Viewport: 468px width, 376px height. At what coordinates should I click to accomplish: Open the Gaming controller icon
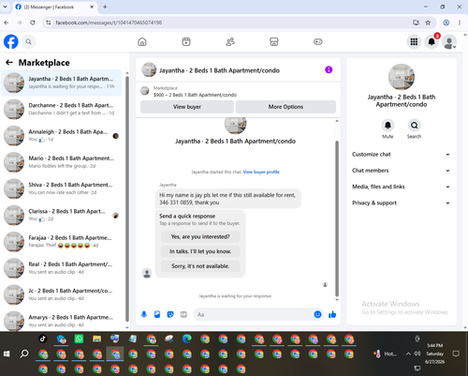pyautogui.click(x=318, y=41)
